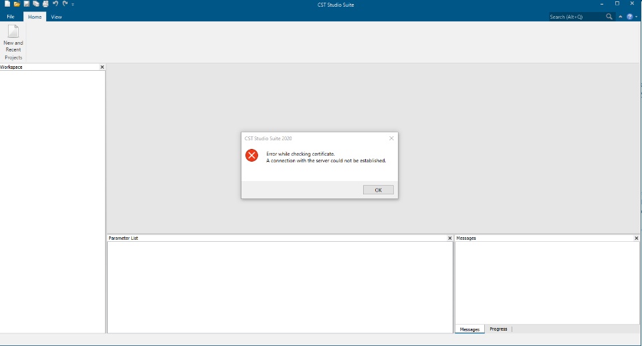Click the Save floppy disk icon
Screen dimensions: 642x346
point(27,4)
